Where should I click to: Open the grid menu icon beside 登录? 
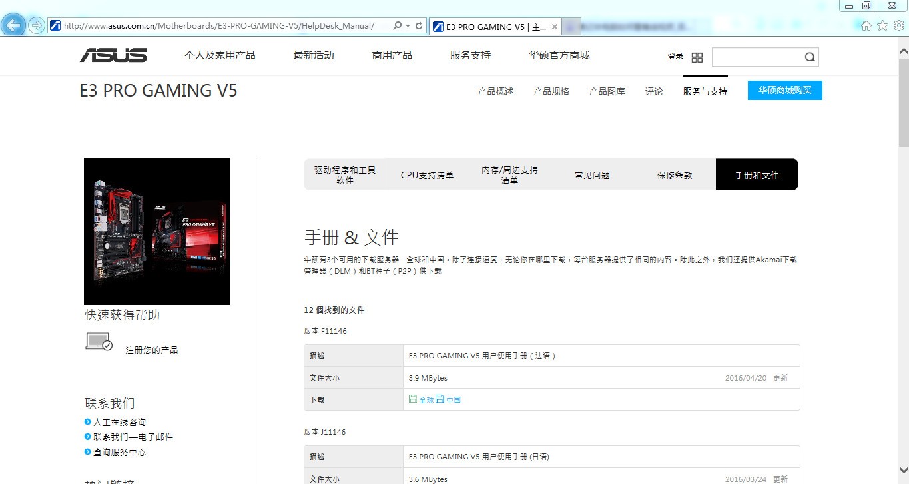697,57
